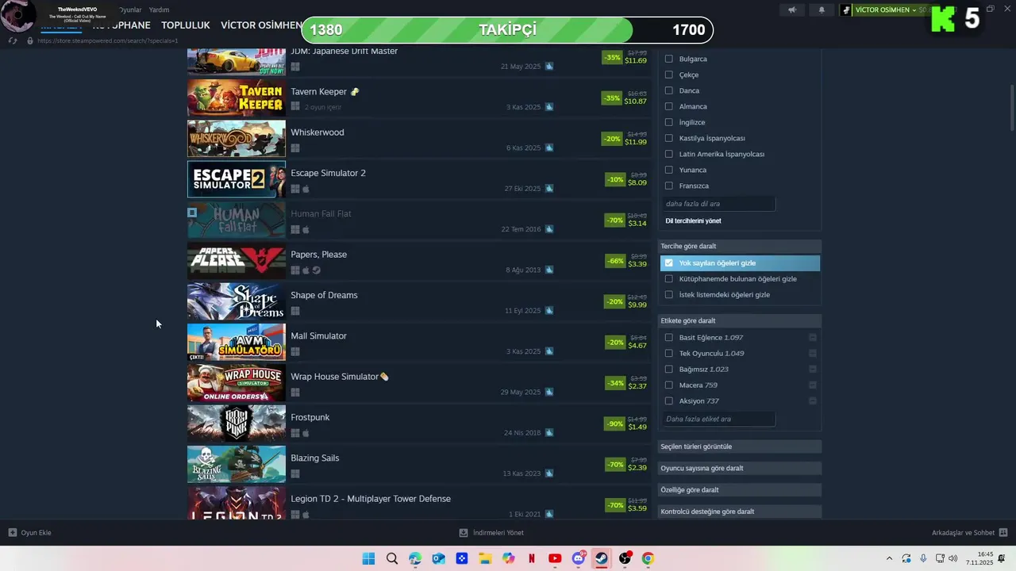Show hidden system tray icons chevron
This screenshot has height=571, width=1016.
point(888,558)
